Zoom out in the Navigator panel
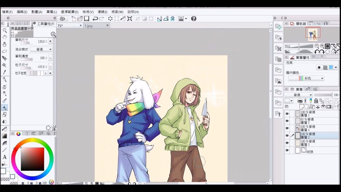Viewport: 341px width, 192px height. tap(317, 46)
